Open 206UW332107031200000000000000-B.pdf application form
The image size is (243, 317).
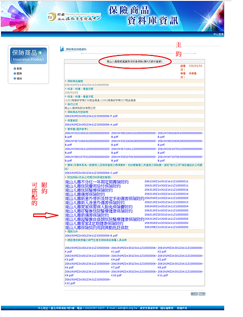(180, 151)
